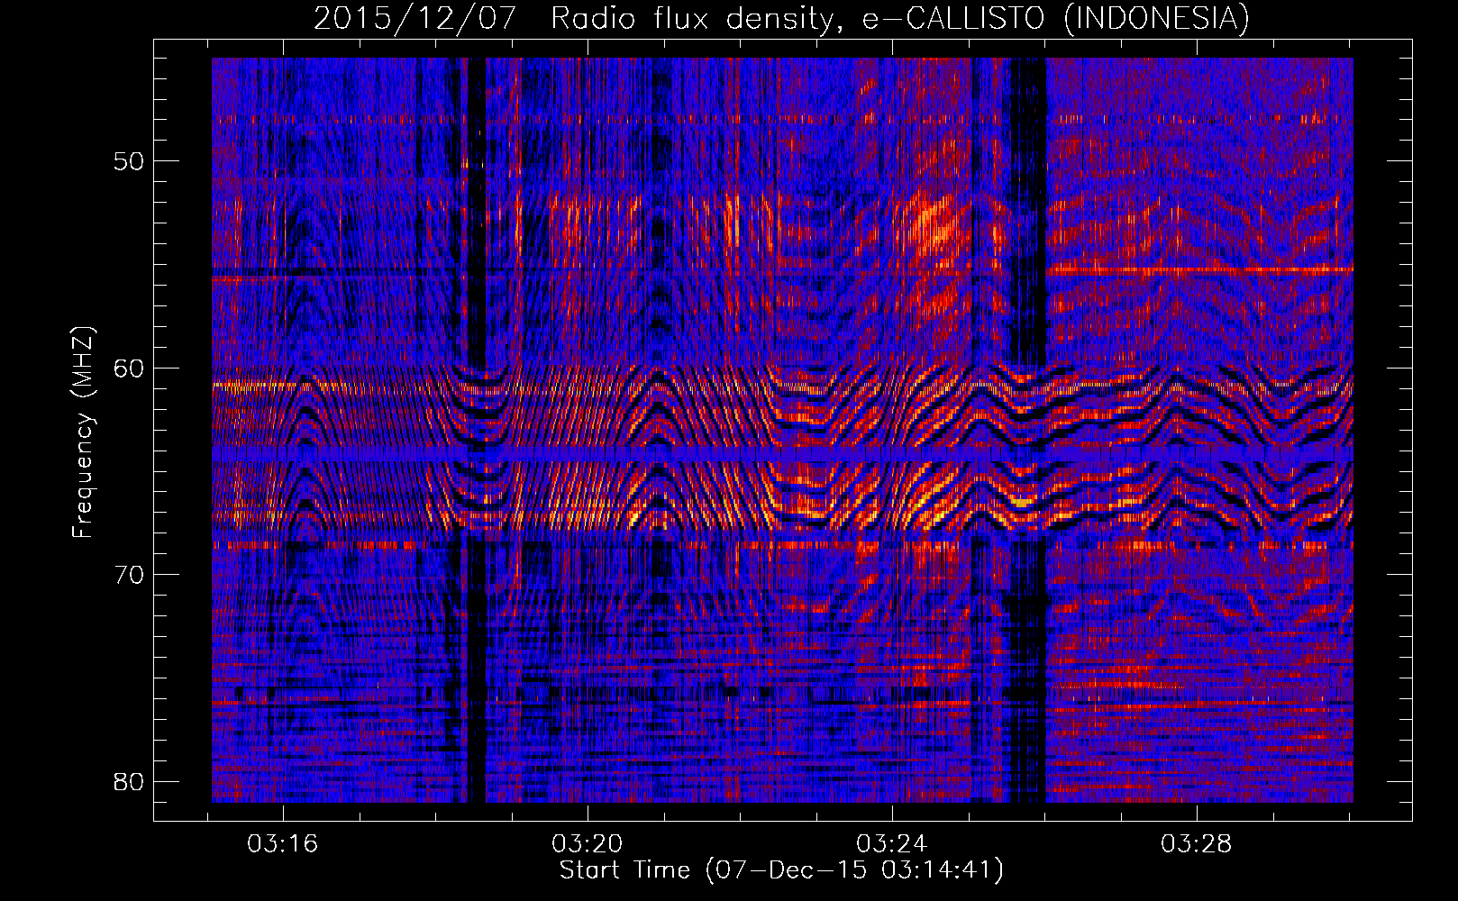Click the plot title '2015/12/07 Radio flux density'
1458x901 pixels.
[781, 18]
